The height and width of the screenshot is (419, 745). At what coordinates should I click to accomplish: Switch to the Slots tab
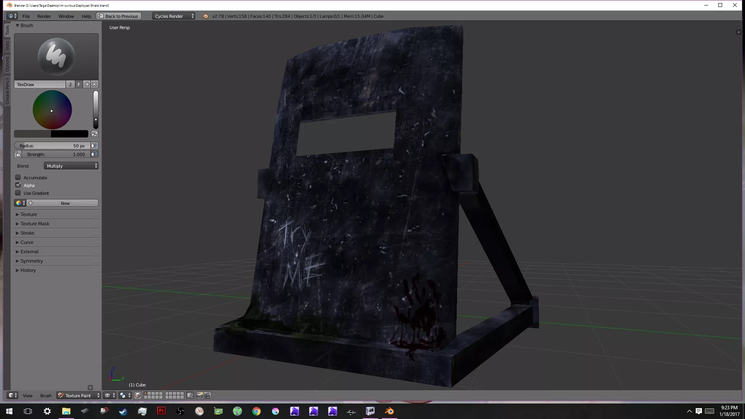[7, 46]
